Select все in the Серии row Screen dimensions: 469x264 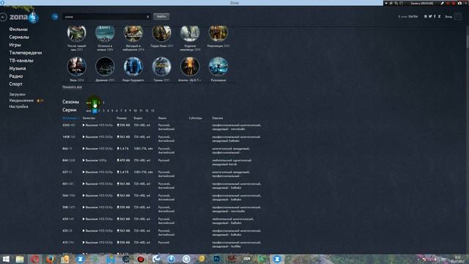(89, 111)
